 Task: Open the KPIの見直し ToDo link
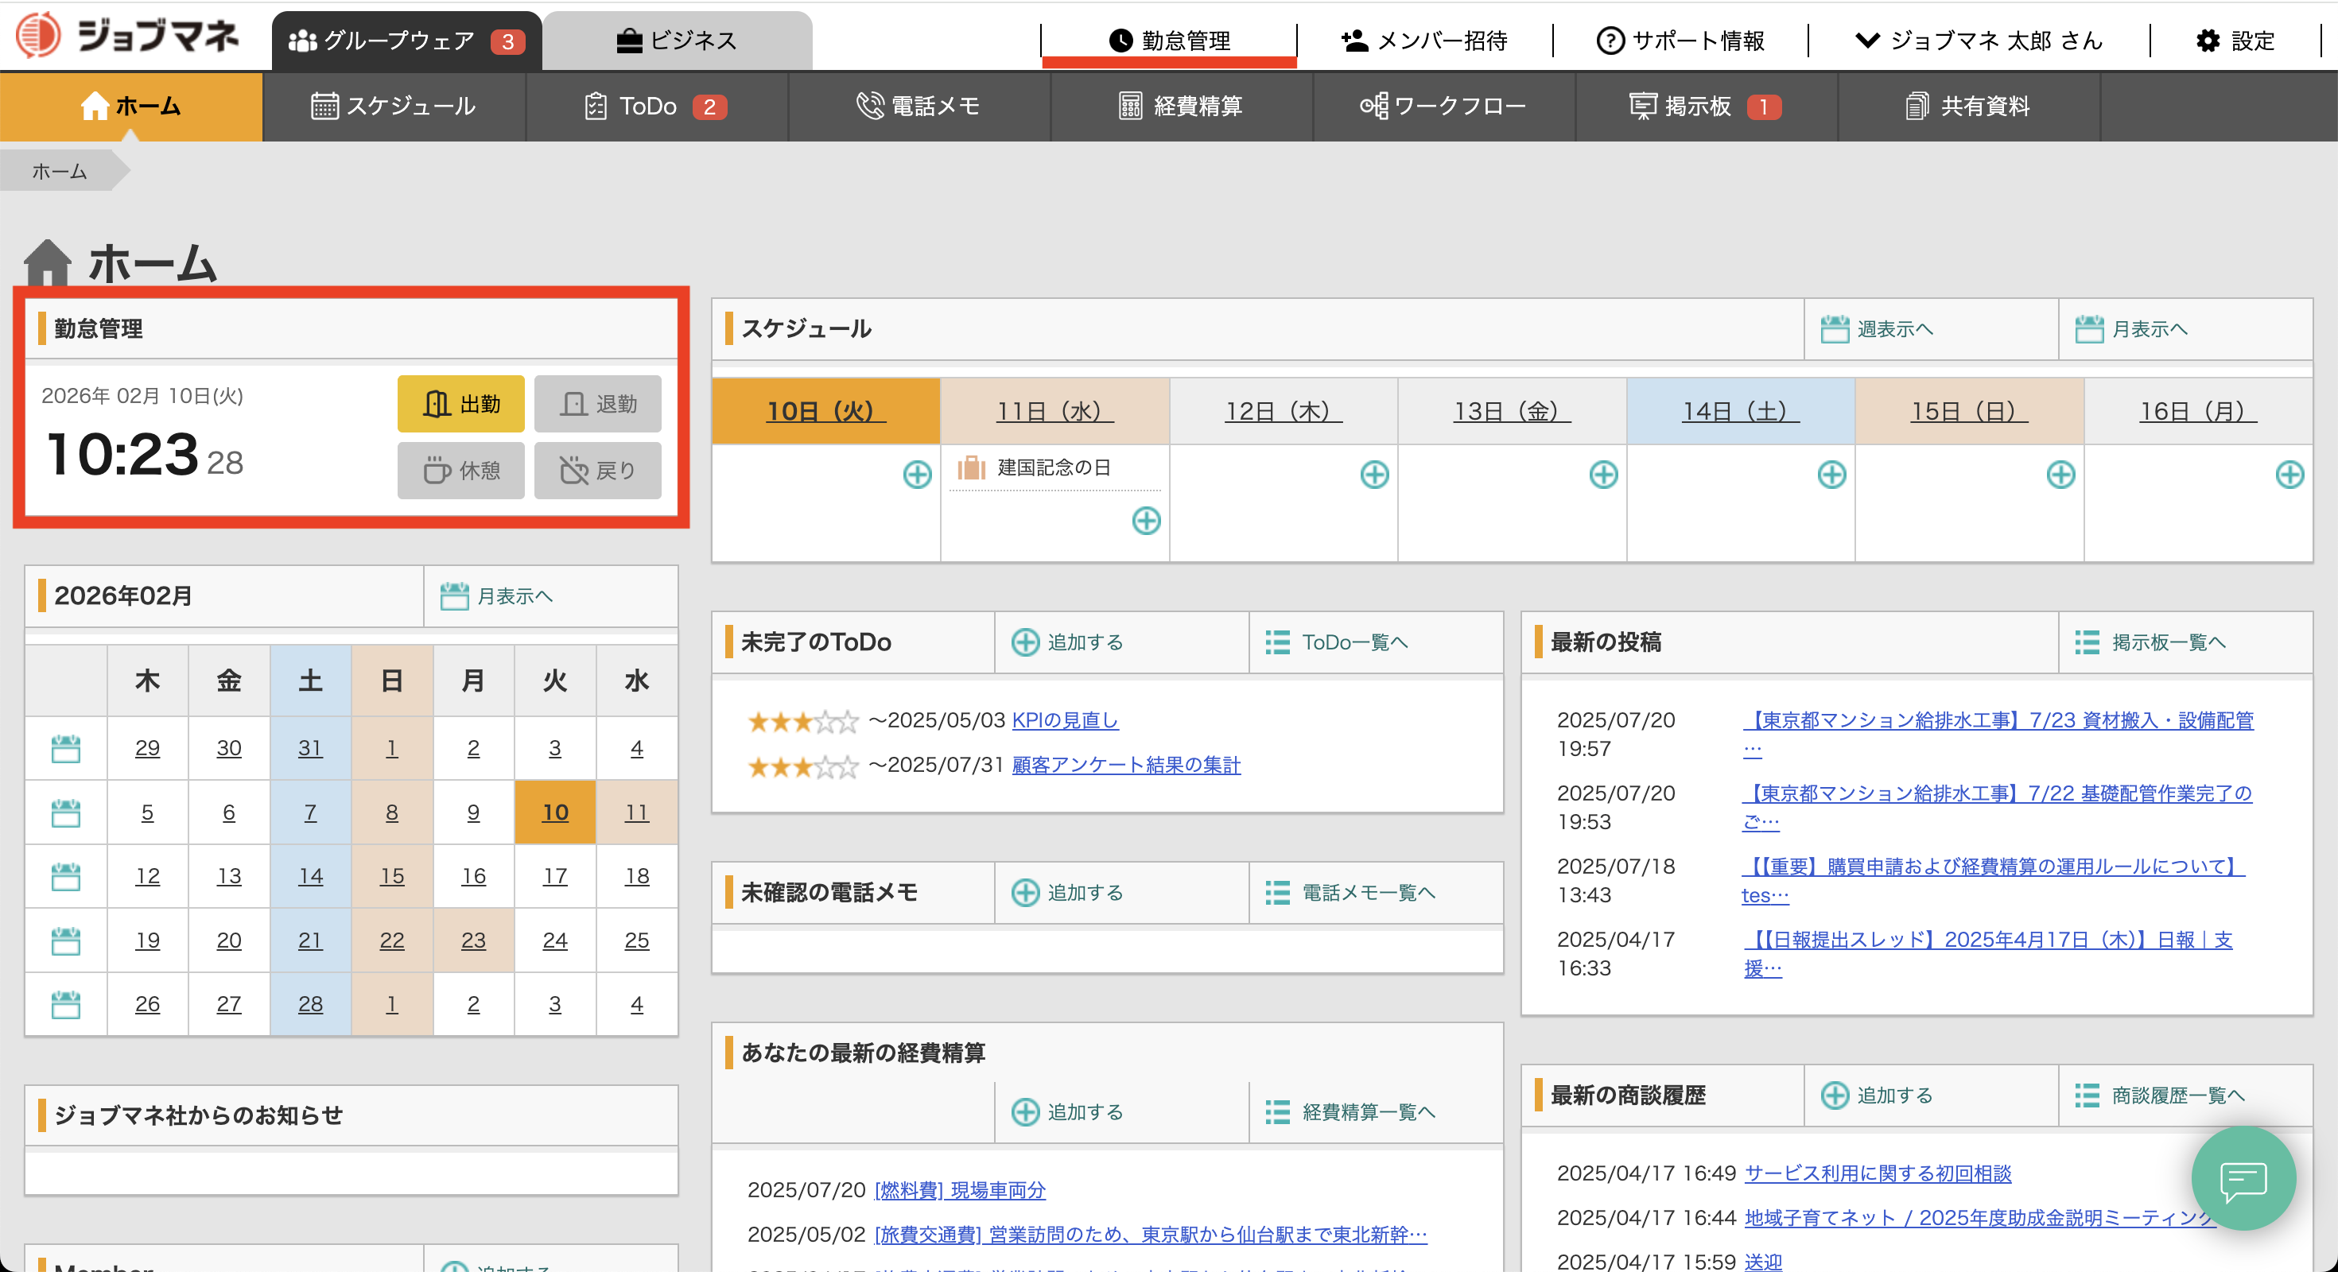(x=1065, y=720)
